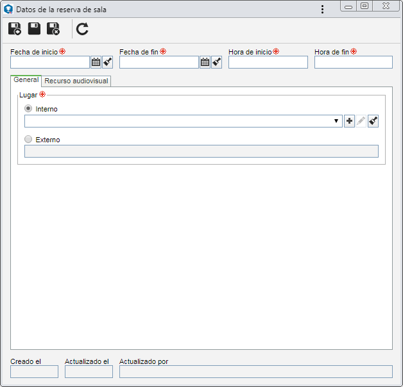Click the Save and exit icon
Image resolution: width=403 pixels, height=387 pixels.
(x=53, y=29)
